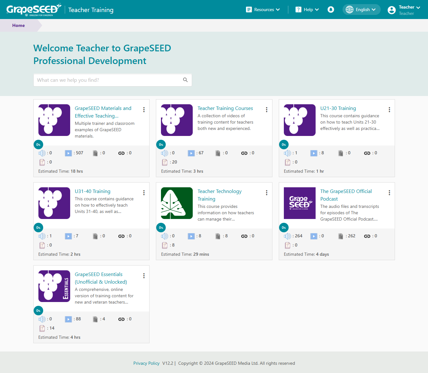This screenshot has height=373, width=428.
Task: Click video icon showing 8 in U21-30 card
Action: (x=314, y=153)
